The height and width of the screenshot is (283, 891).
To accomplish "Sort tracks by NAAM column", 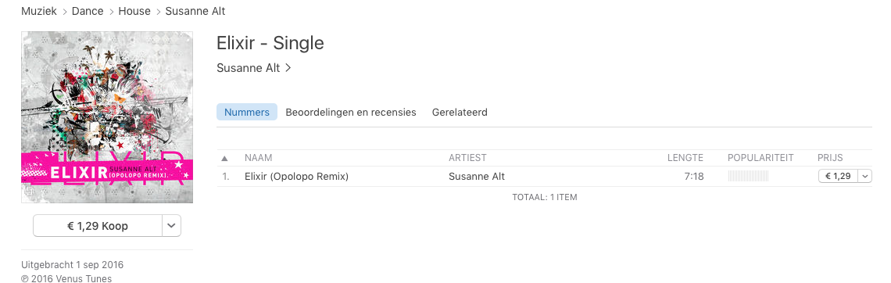I will tap(258, 158).
